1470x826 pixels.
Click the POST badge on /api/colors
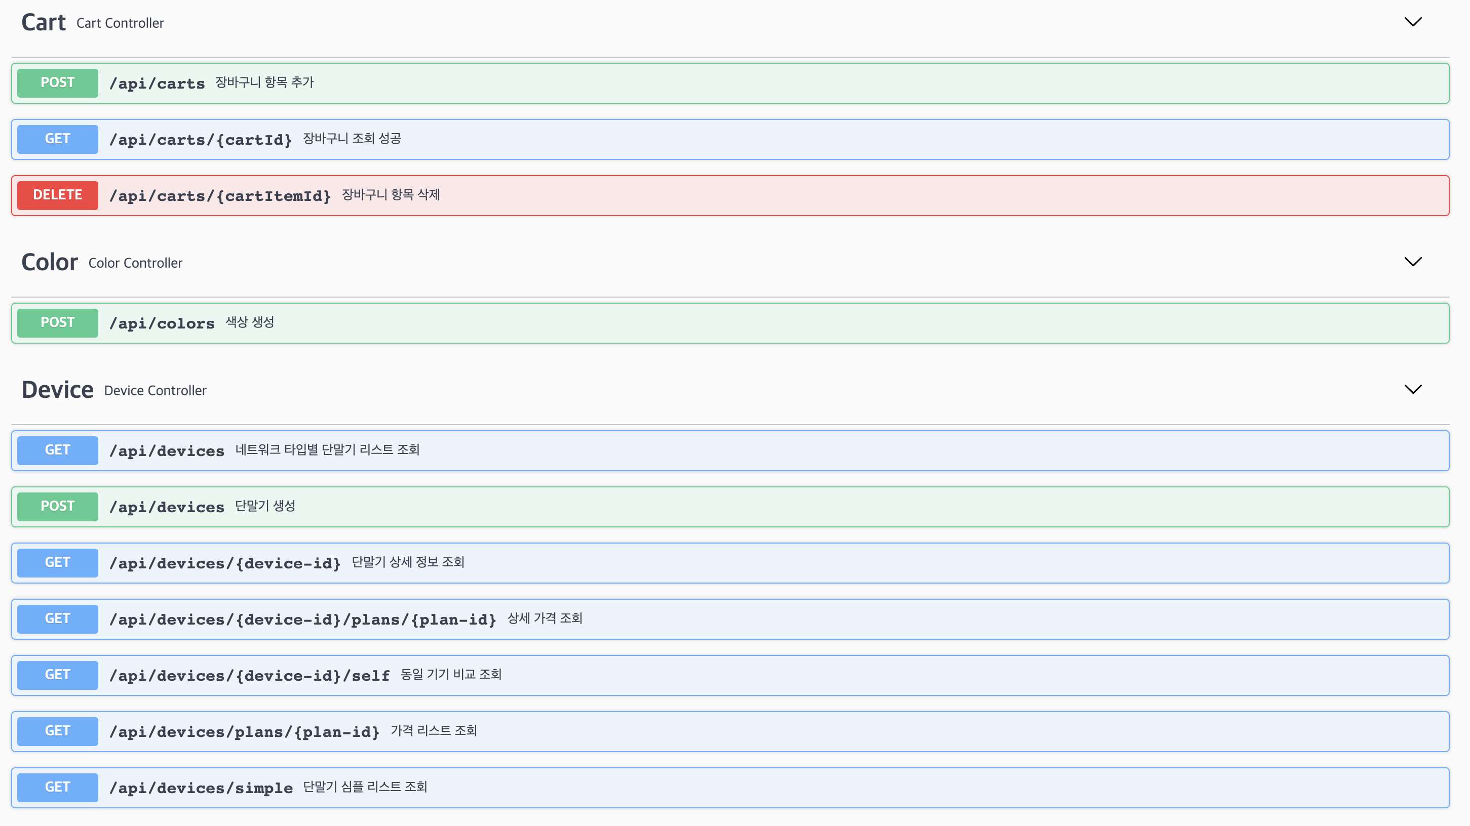[x=57, y=322]
